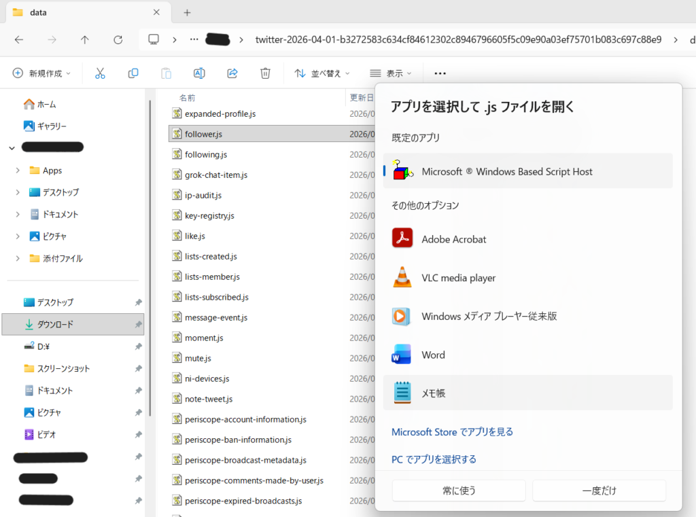This screenshot has height=517, width=696.
Task: Open the 新規作成 dropdown menu
Action: click(x=45, y=73)
